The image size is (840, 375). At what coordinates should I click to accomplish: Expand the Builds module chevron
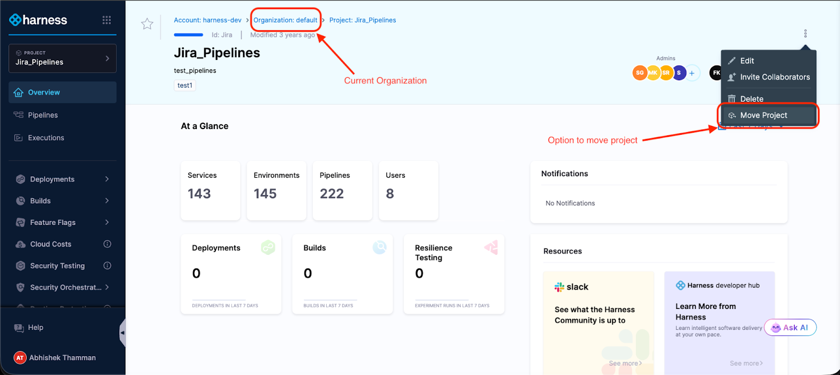(107, 200)
